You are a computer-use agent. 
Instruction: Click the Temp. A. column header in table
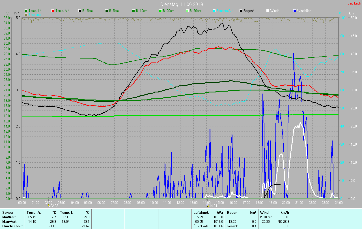pos(34,212)
